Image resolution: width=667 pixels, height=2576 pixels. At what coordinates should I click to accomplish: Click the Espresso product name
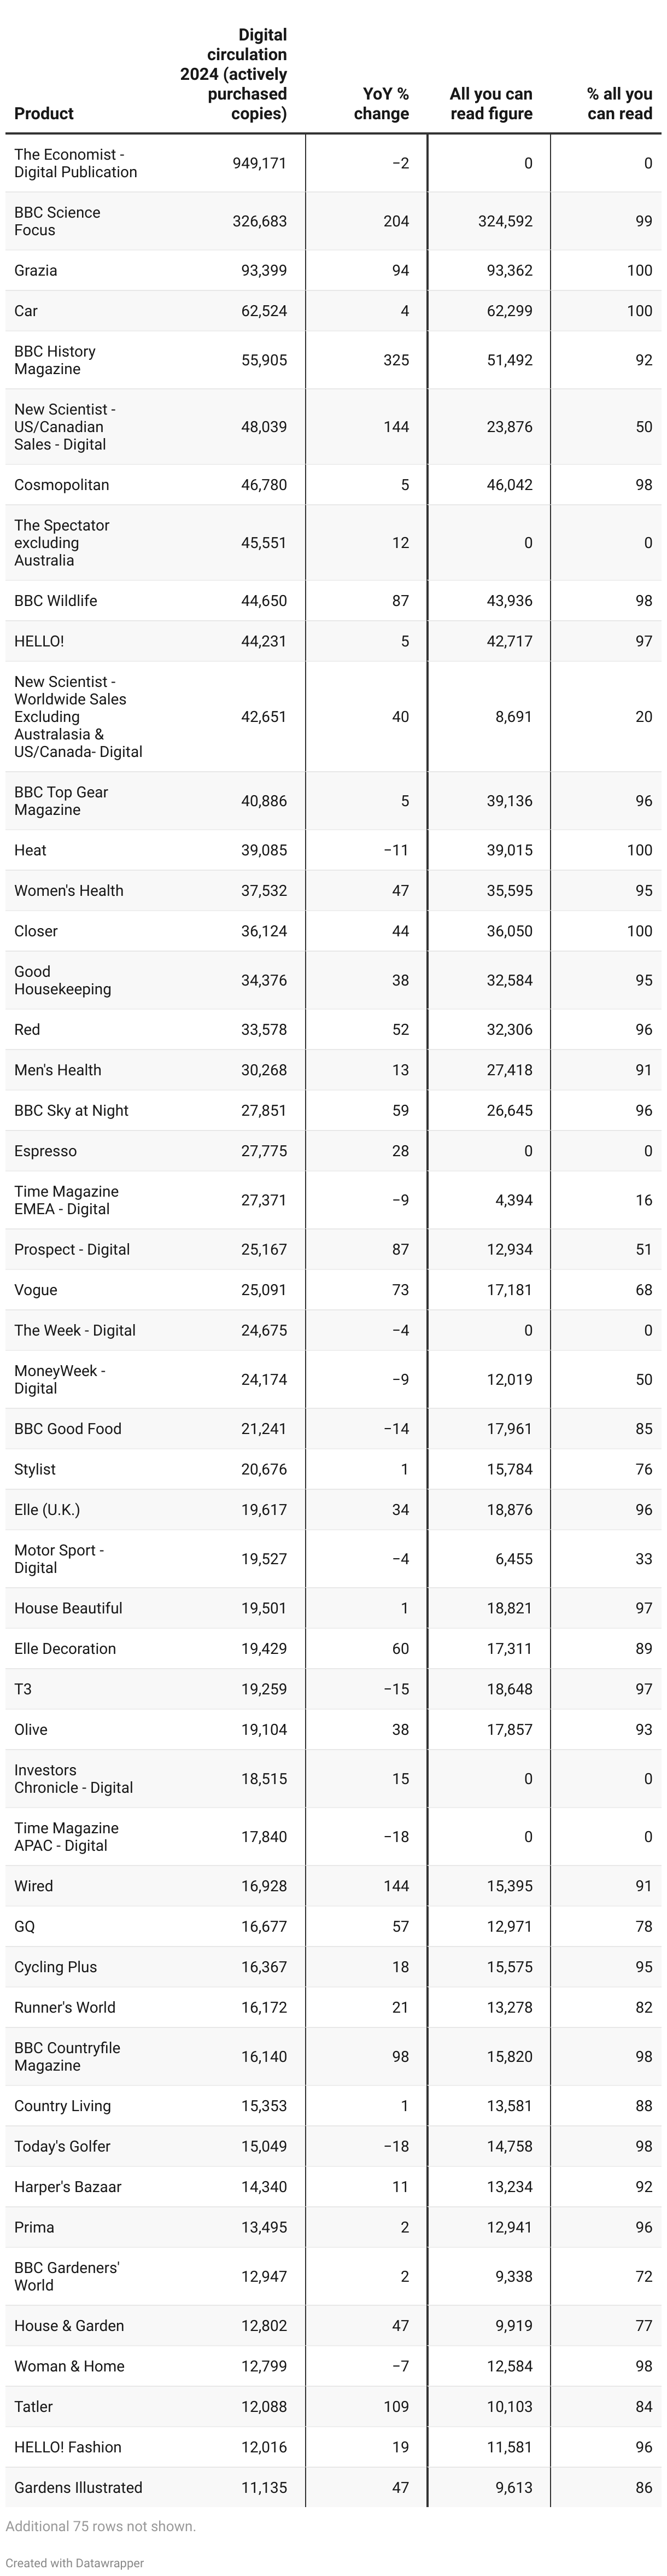pyautogui.click(x=45, y=1151)
